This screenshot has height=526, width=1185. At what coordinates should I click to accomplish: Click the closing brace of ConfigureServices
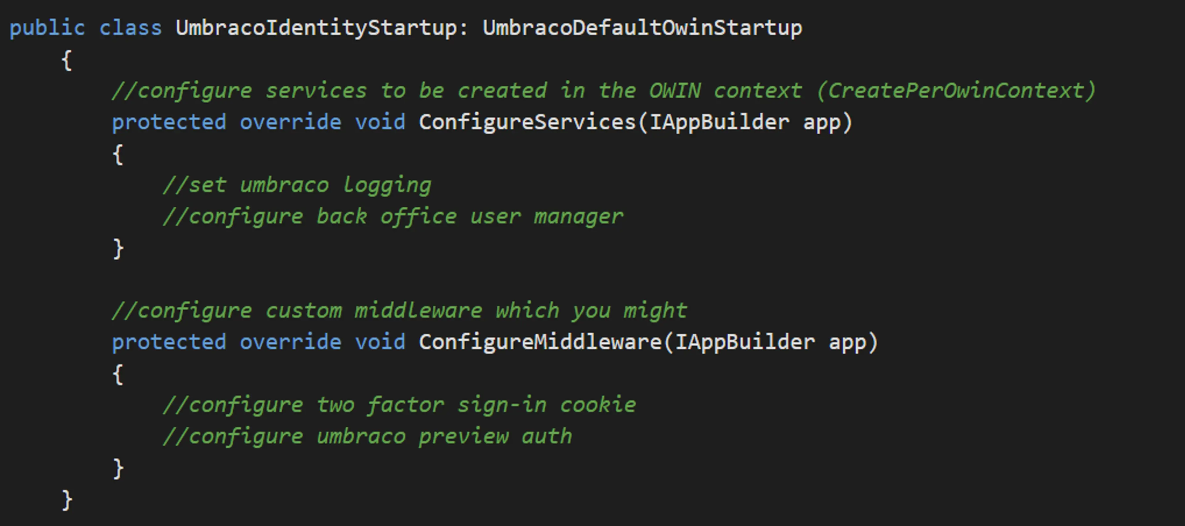coord(118,248)
